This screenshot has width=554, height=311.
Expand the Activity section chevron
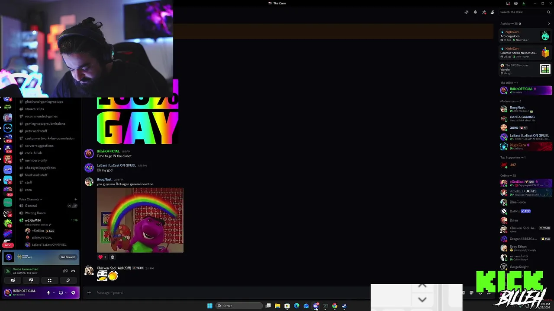tap(549, 24)
